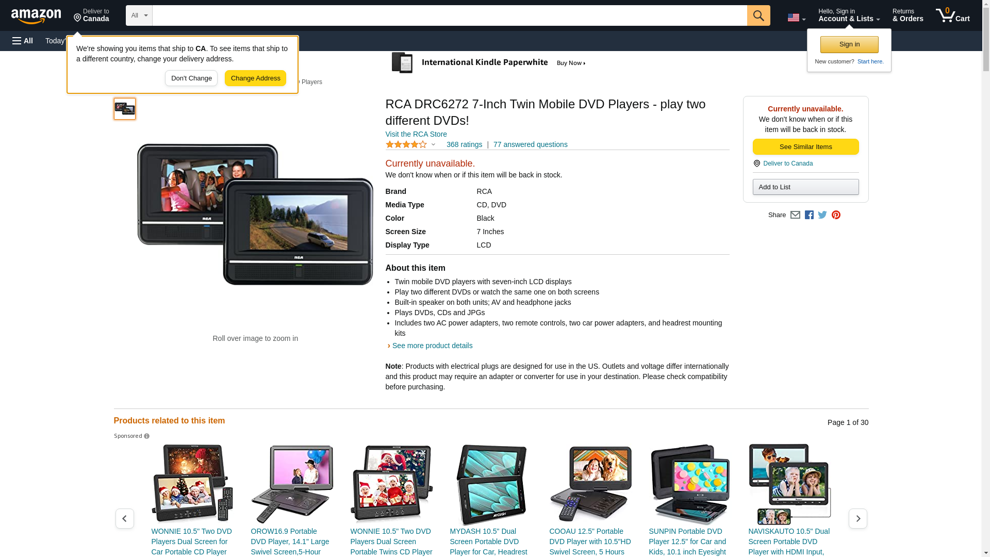This screenshot has width=990, height=557.
Task: Click previous arrow in related products carousel
Action: click(x=124, y=518)
